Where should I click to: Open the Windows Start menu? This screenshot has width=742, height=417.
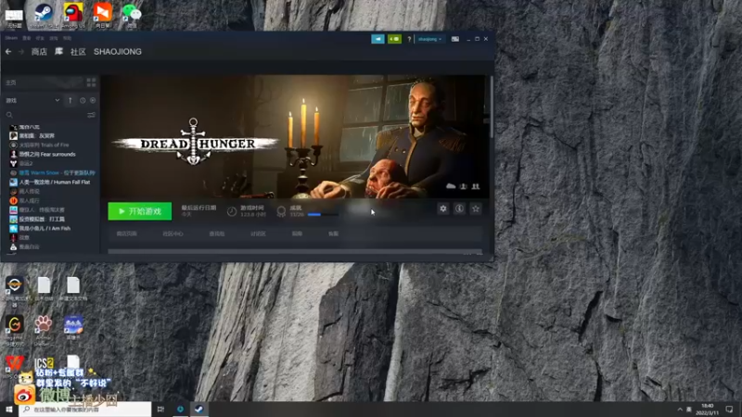click(9, 409)
